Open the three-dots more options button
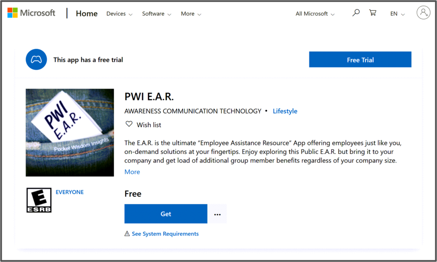This screenshot has width=437, height=262. [217, 214]
